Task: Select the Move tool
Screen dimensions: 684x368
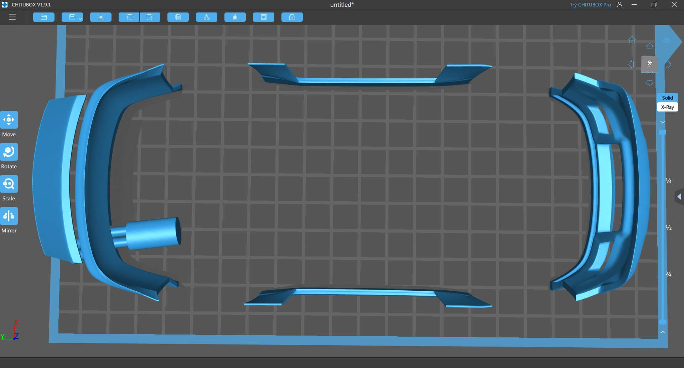Action: coord(9,120)
